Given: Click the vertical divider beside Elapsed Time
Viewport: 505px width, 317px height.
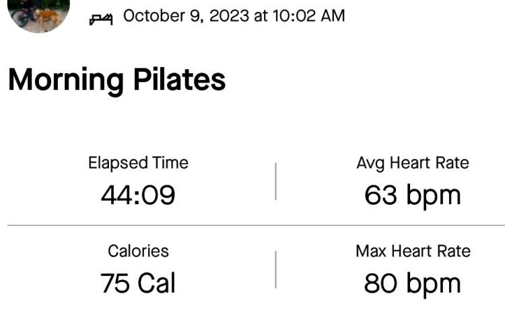Looking at the screenshot, I should (x=275, y=181).
